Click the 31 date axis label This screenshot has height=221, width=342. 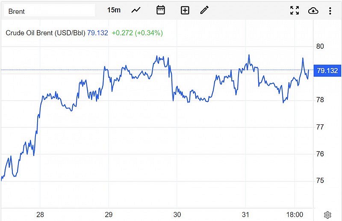tap(245, 215)
